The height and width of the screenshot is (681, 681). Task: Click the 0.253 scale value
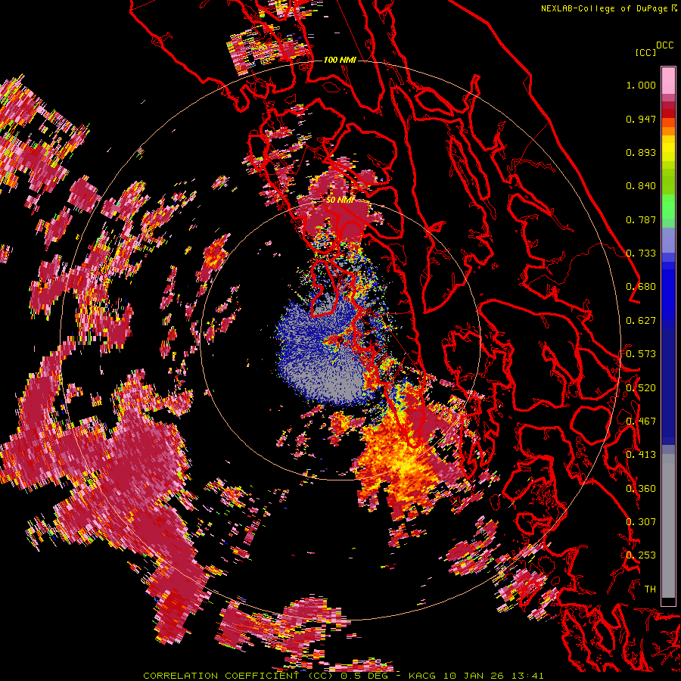click(641, 555)
